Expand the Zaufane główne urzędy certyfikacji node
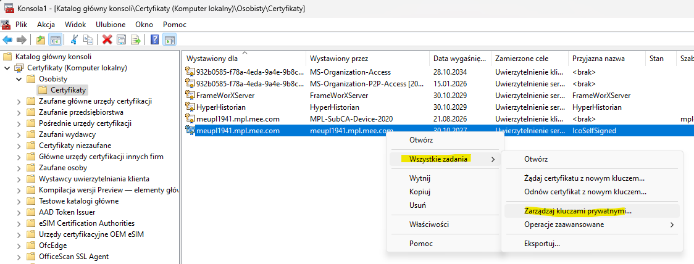The image size is (694, 264). coord(19,101)
